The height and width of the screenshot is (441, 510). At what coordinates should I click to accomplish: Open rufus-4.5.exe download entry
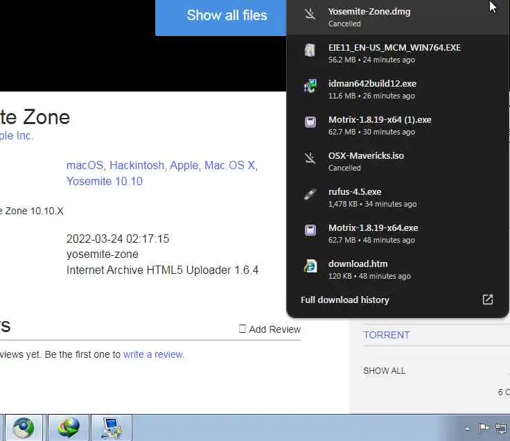click(398, 198)
